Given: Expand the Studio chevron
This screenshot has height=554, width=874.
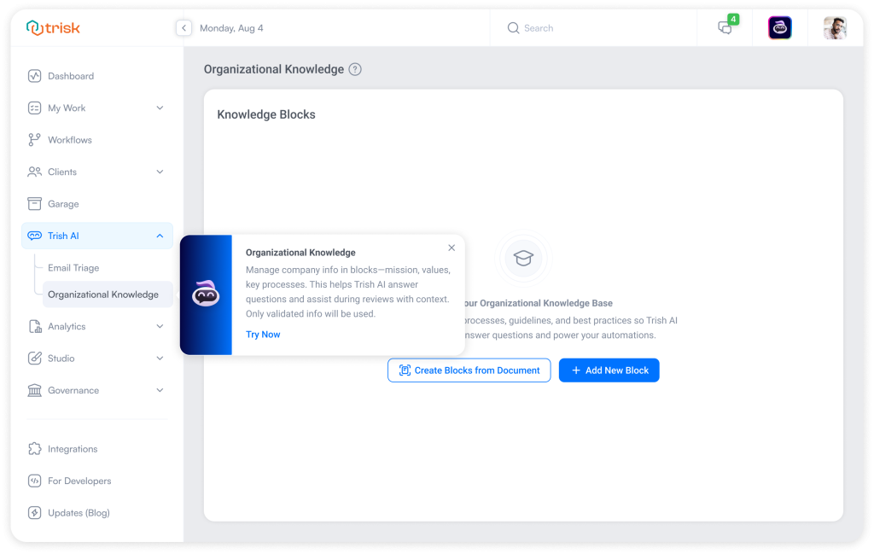Looking at the screenshot, I should [x=160, y=358].
